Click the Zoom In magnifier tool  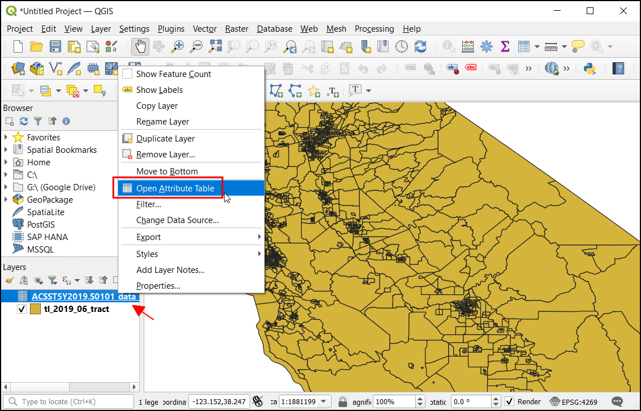click(x=178, y=46)
